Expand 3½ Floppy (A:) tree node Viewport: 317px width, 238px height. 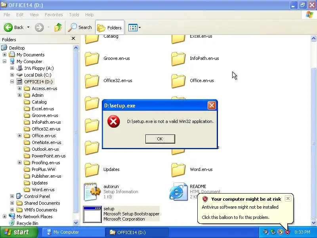coord(12,68)
